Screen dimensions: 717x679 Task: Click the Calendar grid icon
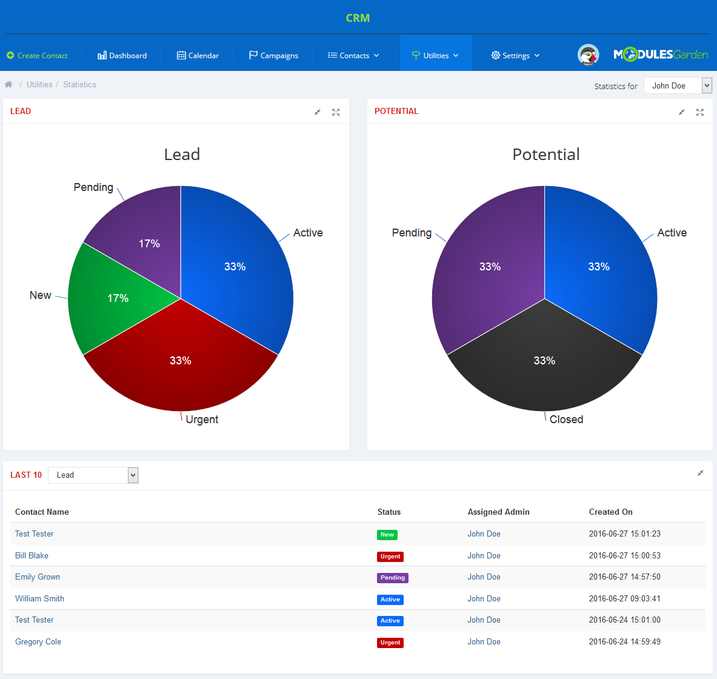[181, 55]
